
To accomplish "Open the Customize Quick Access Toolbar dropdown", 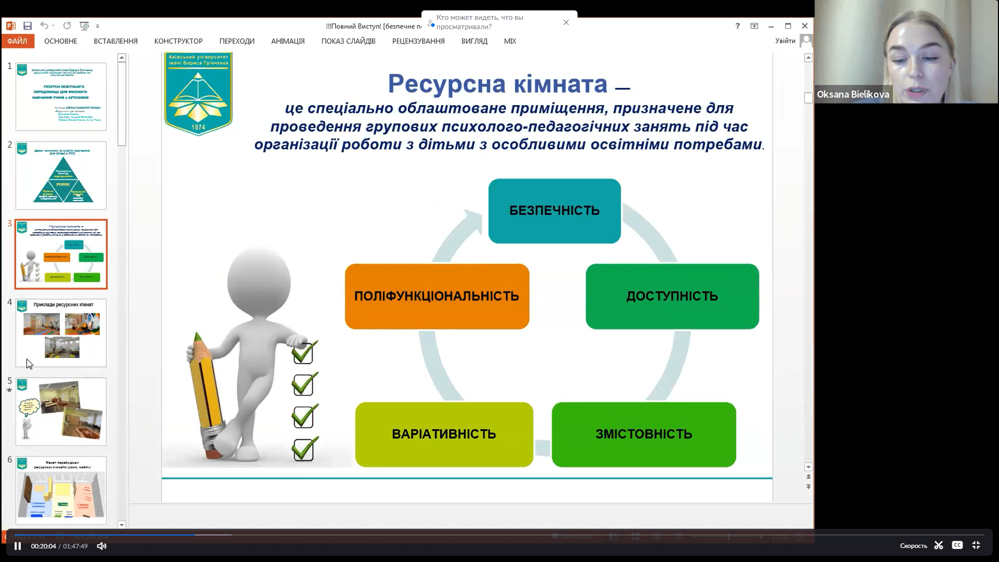I will pos(98,25).
